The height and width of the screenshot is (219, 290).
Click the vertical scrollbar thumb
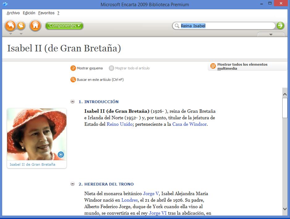285,108
